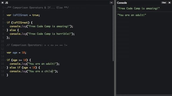The height and width of the screenshot is (96, 172).
Task: Click console output "Free Code Camp is amazing!"
Action: 138,8
